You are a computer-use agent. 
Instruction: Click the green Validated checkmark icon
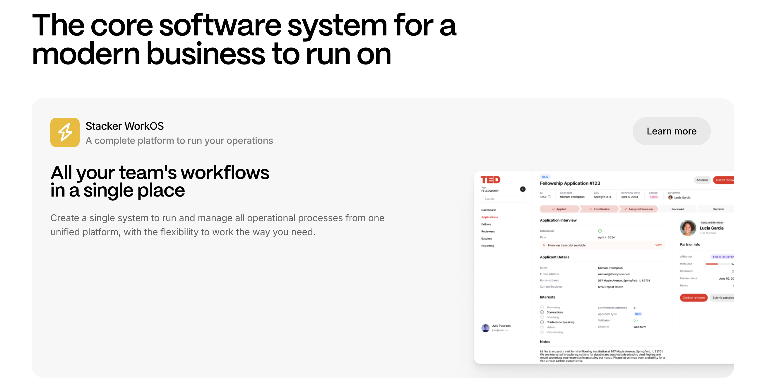pyautogui.click(x=635, y=320)
